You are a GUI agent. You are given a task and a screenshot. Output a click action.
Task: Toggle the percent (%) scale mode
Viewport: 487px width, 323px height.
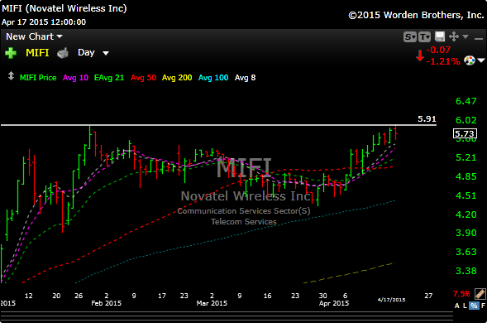474,306
